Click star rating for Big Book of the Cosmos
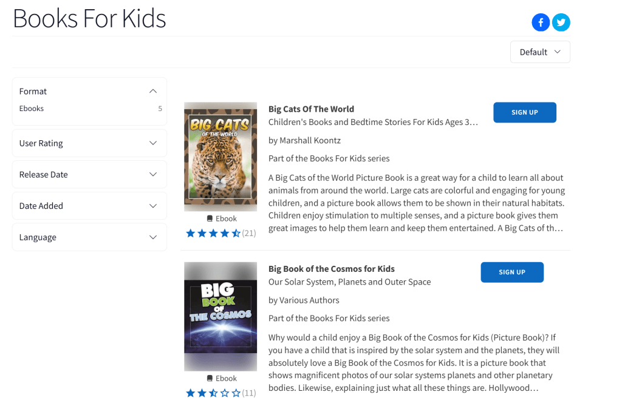Viewport: 622px width, 406px height. pos(213,393)
